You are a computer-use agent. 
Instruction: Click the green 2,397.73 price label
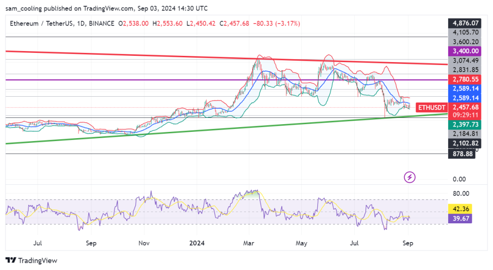(x=466, y=125)
